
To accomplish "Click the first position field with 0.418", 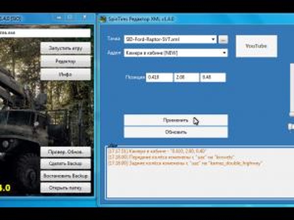I will (x=159, y=77).
